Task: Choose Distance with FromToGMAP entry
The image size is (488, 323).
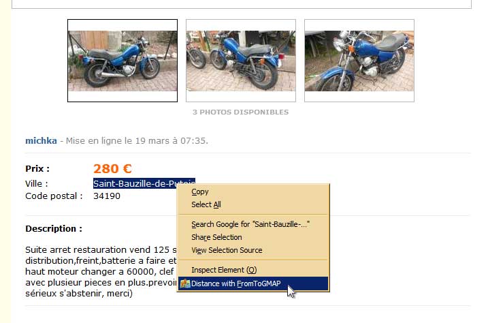Action: (x=253, y=283)
